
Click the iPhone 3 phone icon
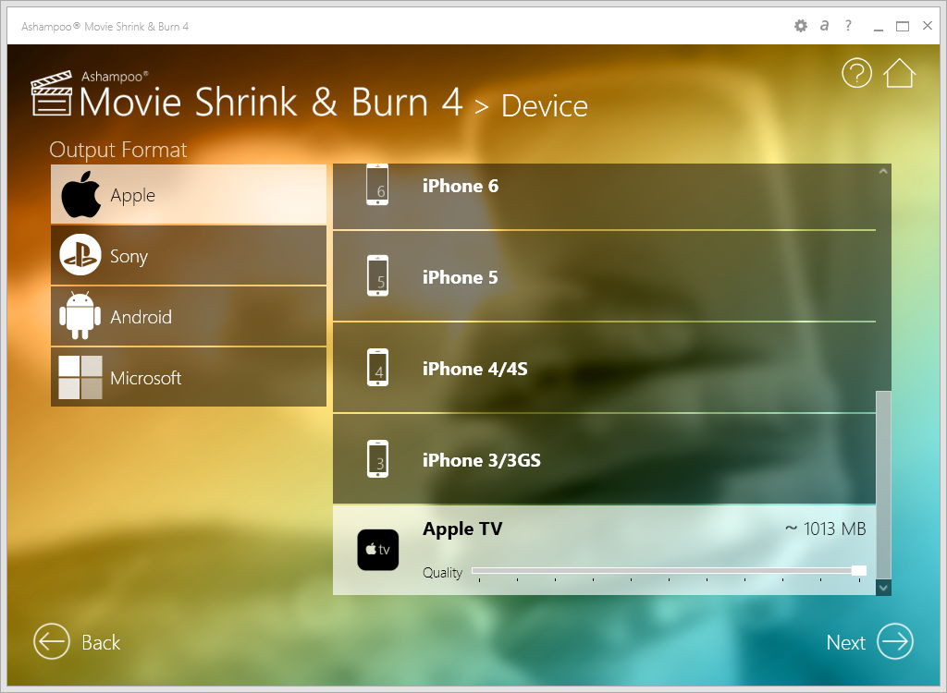377,459
